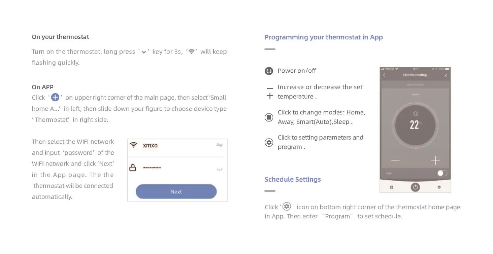
Task: Increase temperature with the phone's plus button
Action: tap(435, 160)
